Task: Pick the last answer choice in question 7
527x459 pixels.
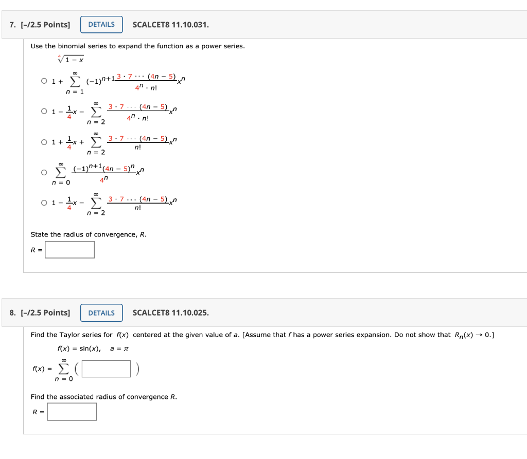Action: (44, 203)
